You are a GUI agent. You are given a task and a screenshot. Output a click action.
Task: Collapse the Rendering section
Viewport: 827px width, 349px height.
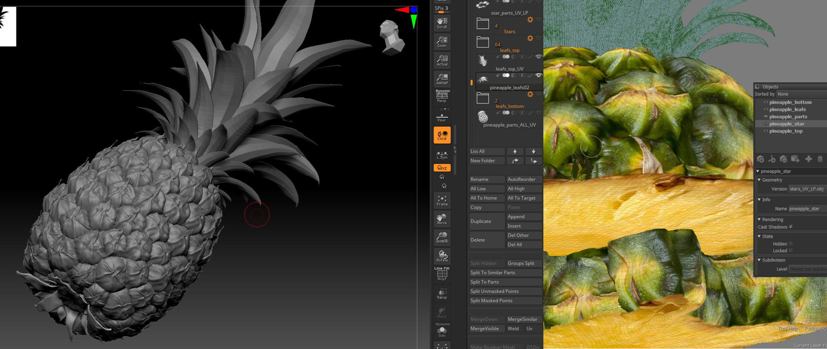coord(759,219)
